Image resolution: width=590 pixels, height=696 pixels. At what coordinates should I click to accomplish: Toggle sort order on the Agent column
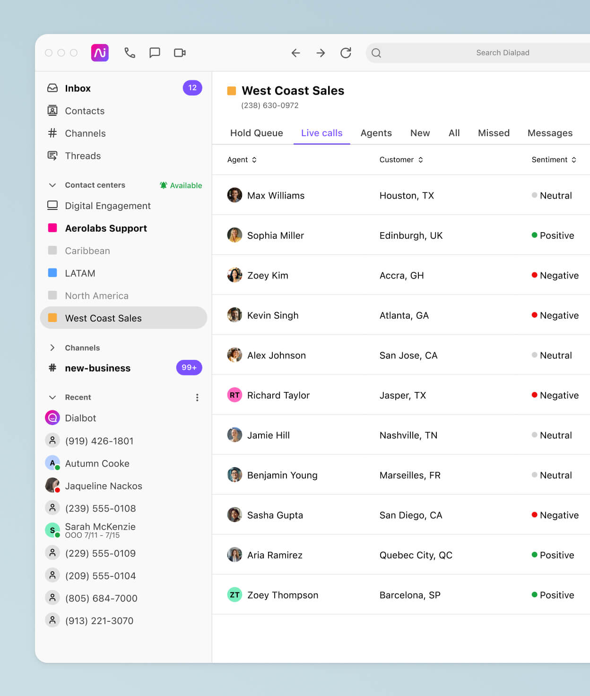point(254,160)
